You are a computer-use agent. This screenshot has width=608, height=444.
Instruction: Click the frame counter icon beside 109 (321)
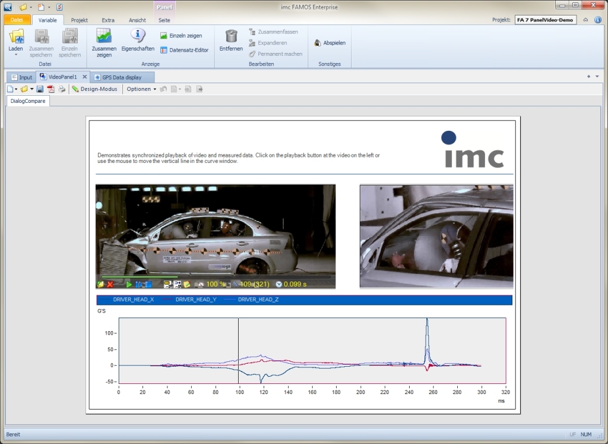coord(235,285)
